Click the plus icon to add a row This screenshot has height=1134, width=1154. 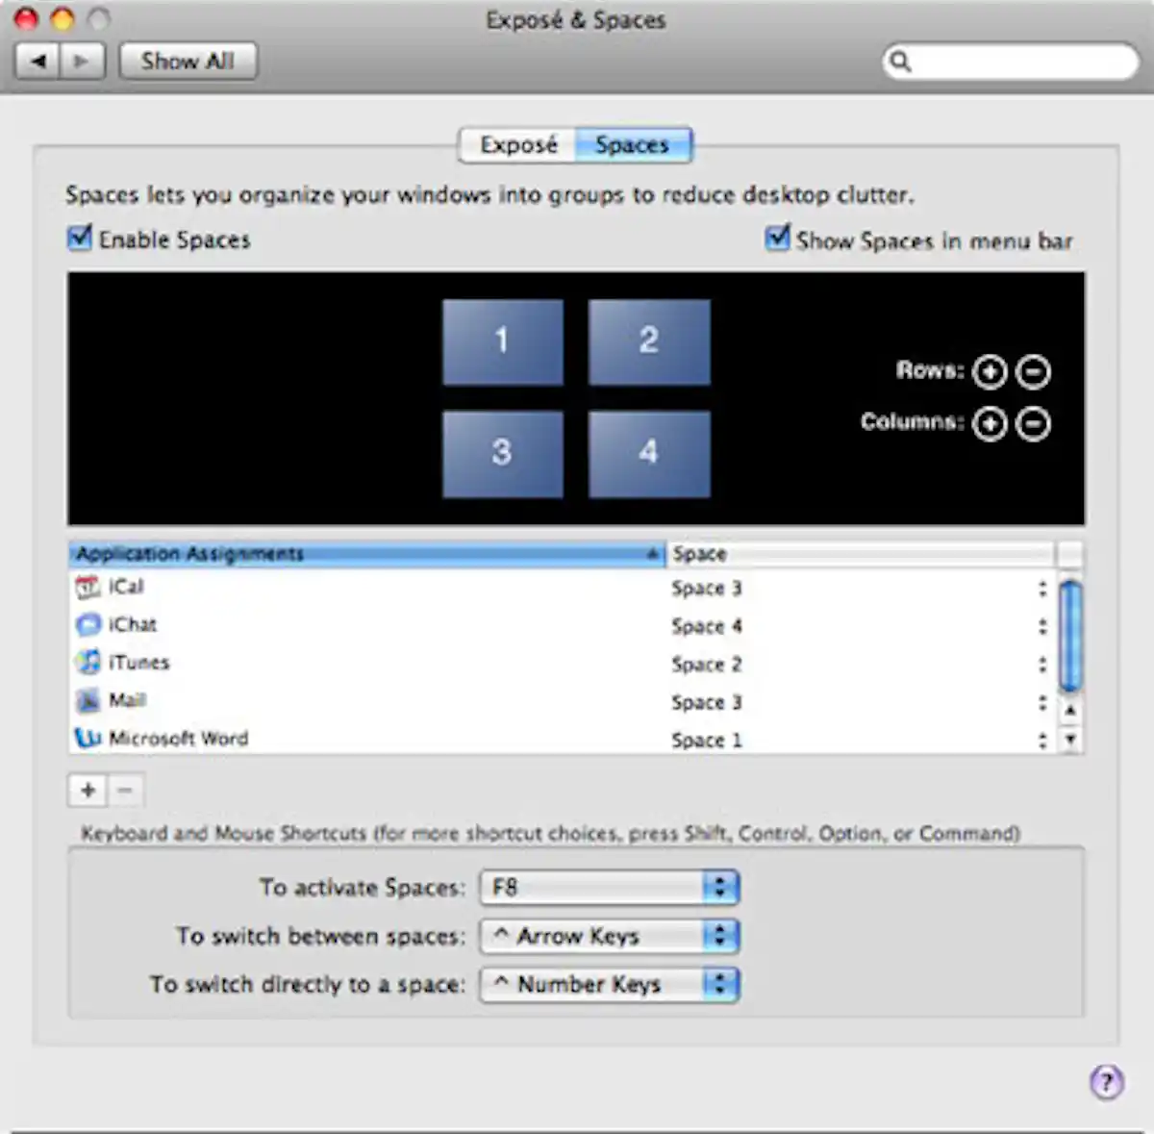(990, 372)
